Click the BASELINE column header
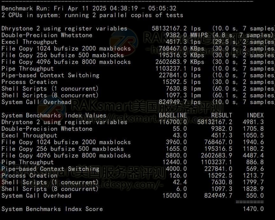This screenshot has width=275, height=220. pyautogui.click(x=173, y=116)
